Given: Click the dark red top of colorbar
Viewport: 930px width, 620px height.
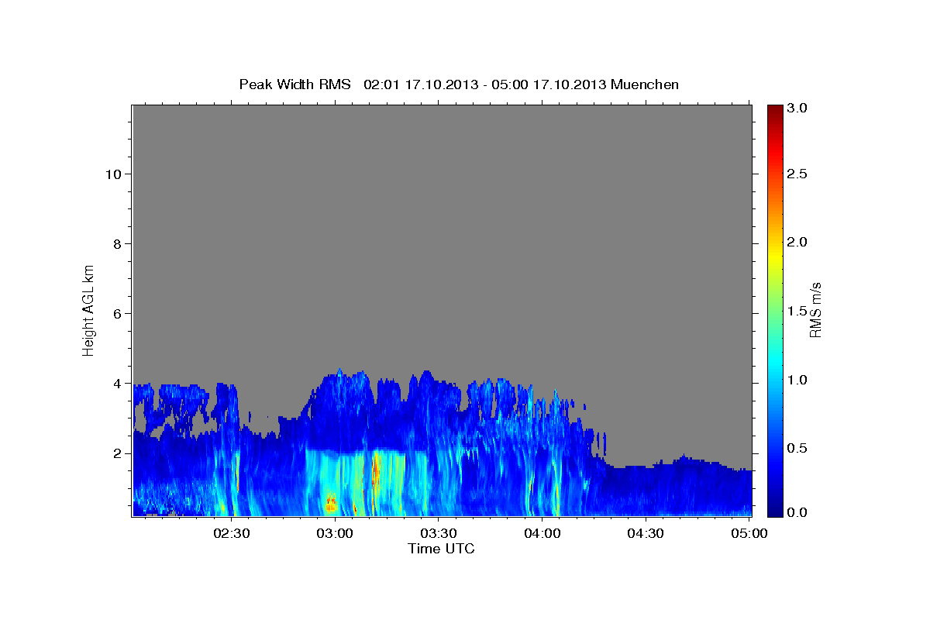Looking at the screenshot, I should point(774,110).
